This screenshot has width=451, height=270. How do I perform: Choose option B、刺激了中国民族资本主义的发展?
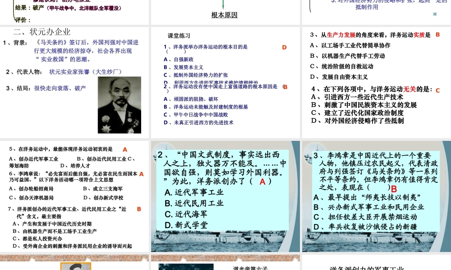pos(364,105)
